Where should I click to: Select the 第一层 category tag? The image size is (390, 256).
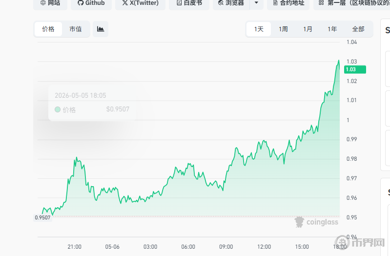352,3
